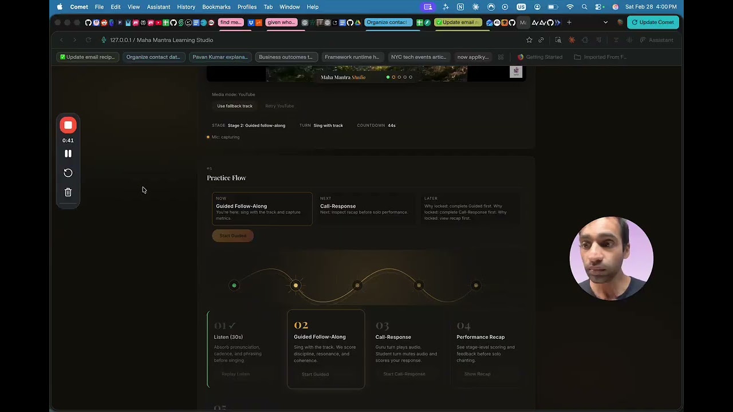Delete the recording using the trash icon

tap(68, 192)
